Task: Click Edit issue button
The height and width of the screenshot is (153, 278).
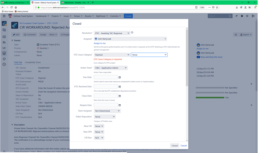Action: [x=16, y=35]
